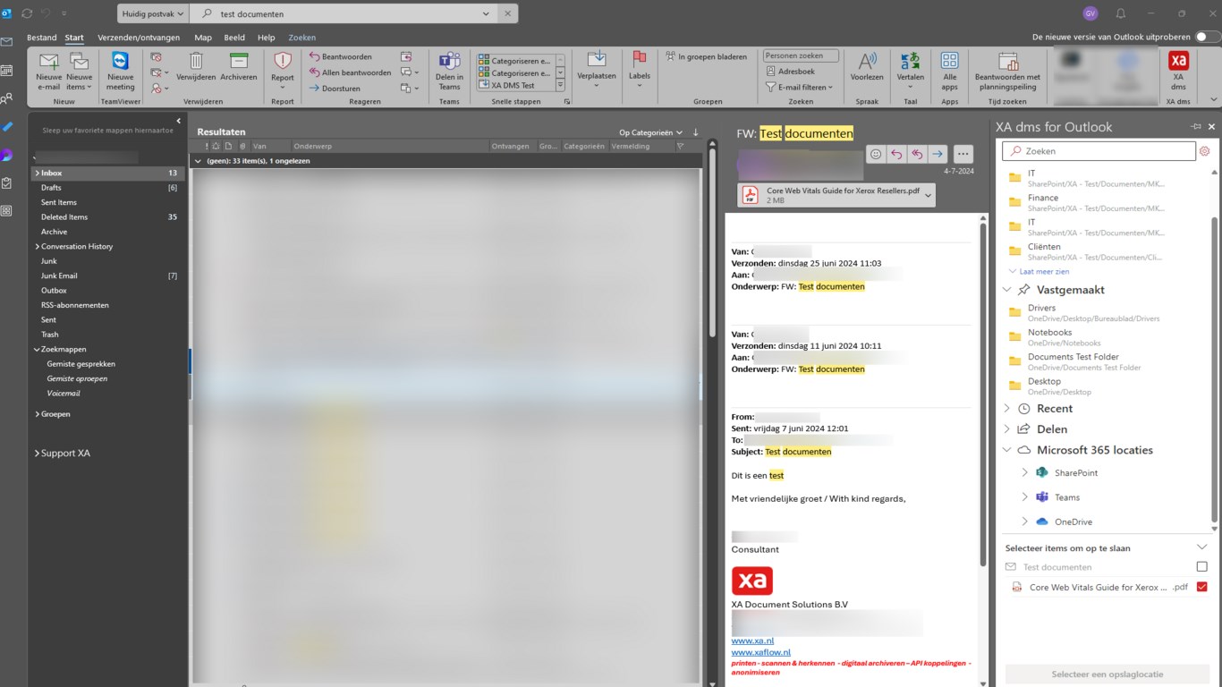Create a new e-mail (Nieuwe e-mail)
This screenshot has height=687, width=1222.
coord(49,72)
